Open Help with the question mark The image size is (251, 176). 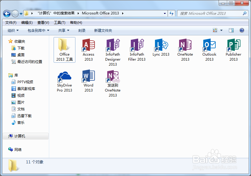pos(242,30)
